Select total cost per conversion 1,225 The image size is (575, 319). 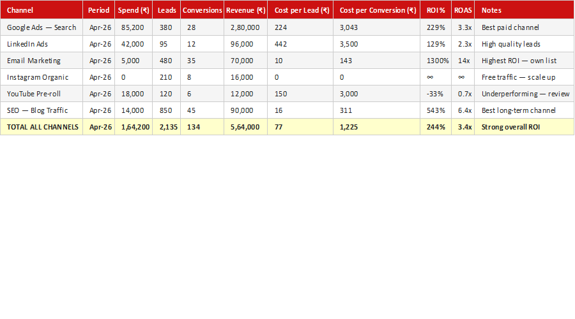pyautogui.click(x=376, y=127)
